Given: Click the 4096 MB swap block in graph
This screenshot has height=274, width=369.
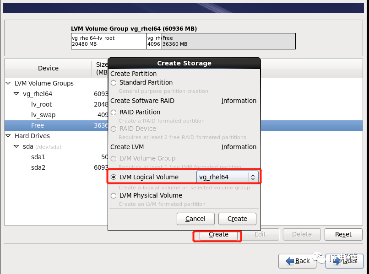Looking at the screenshot, I should click(154, 41).
